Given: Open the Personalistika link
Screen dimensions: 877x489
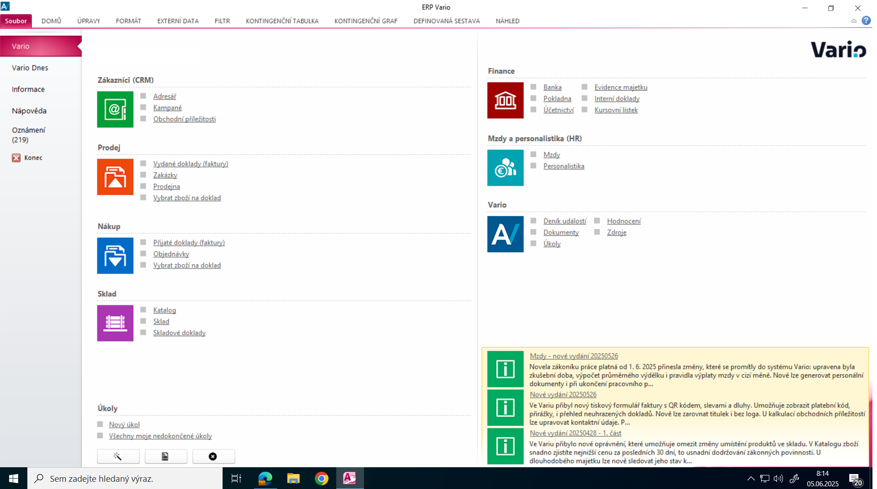Looking at the screenshot, I should pyautogui.click(x=564, y=166).
